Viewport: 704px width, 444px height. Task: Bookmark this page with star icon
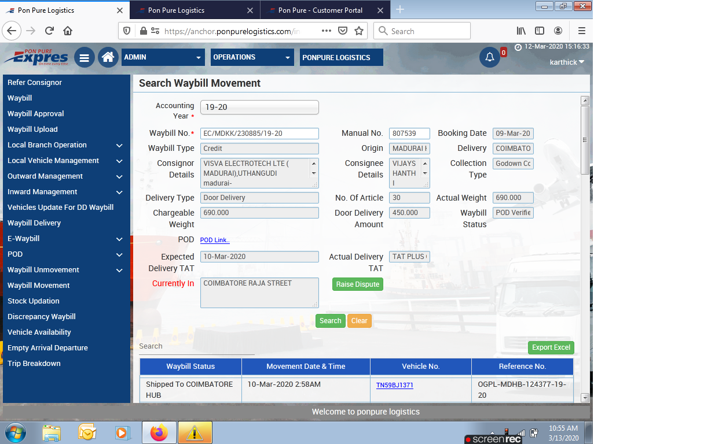tap(359, 31)
